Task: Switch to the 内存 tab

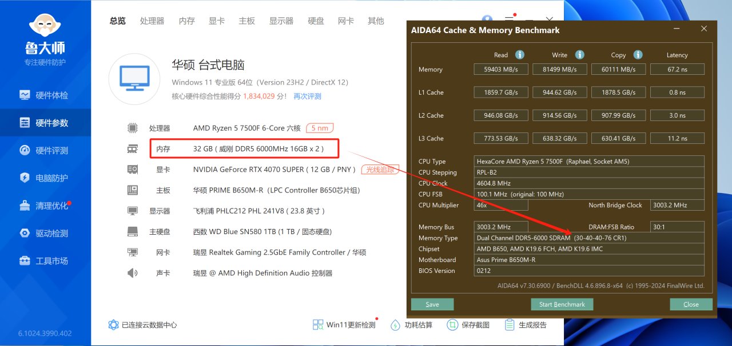Action: pyautogui.click(x=187, y=21)
